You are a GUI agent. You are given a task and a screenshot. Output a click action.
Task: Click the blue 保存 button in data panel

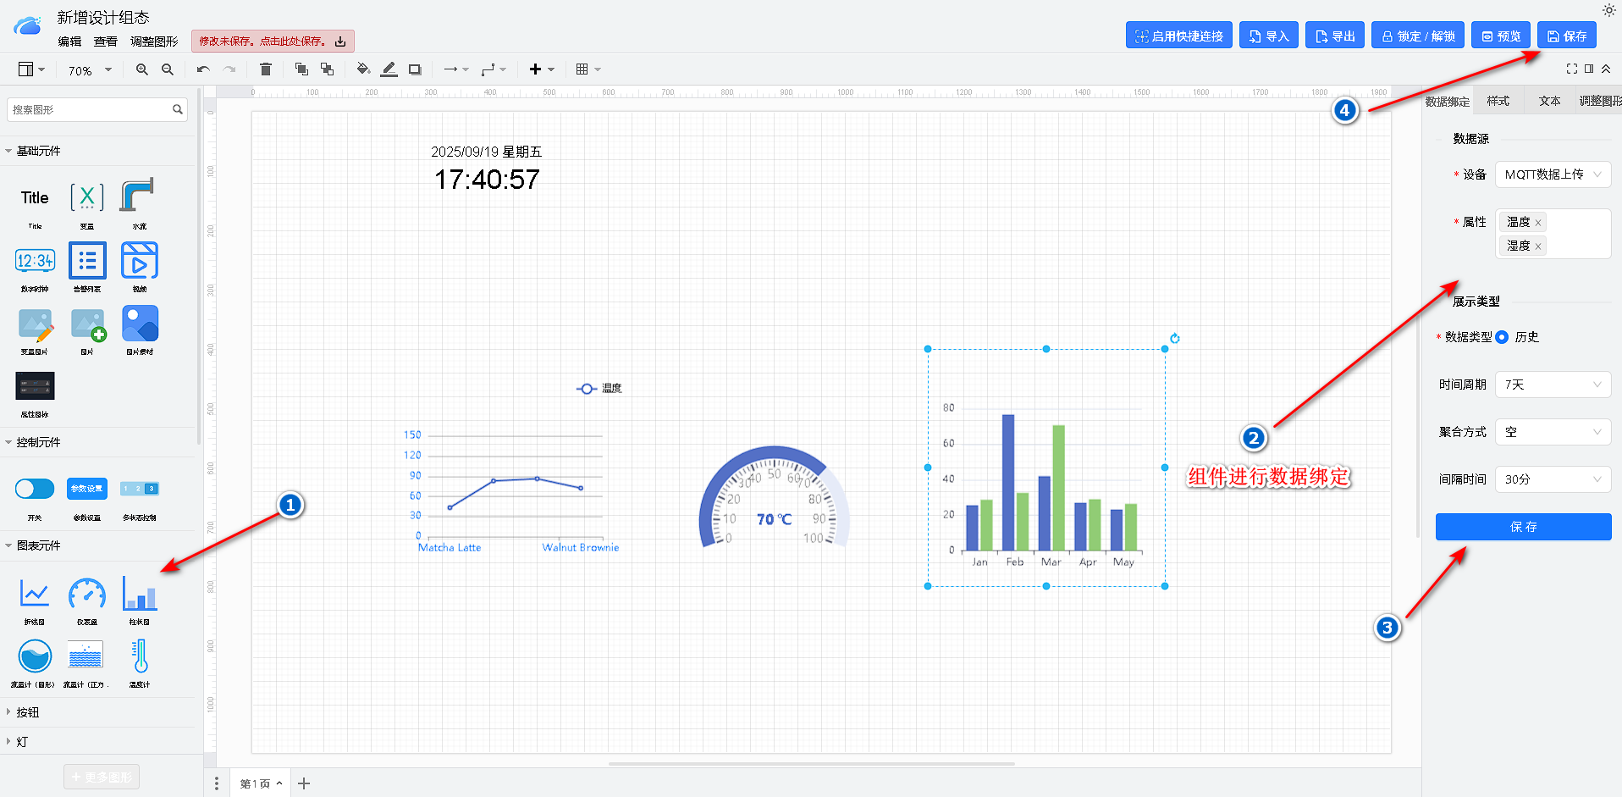tap(1523, 527)
